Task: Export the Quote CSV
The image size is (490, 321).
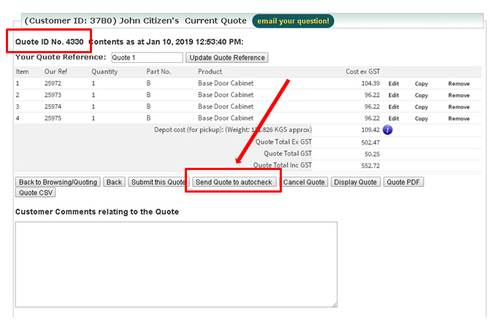Action: (x=35, y=193)
